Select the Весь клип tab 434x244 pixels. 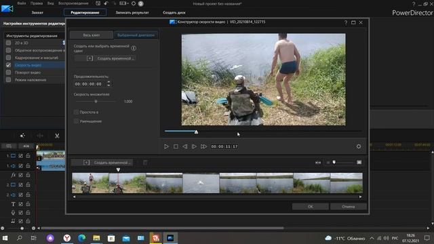[x=92, y=35]
